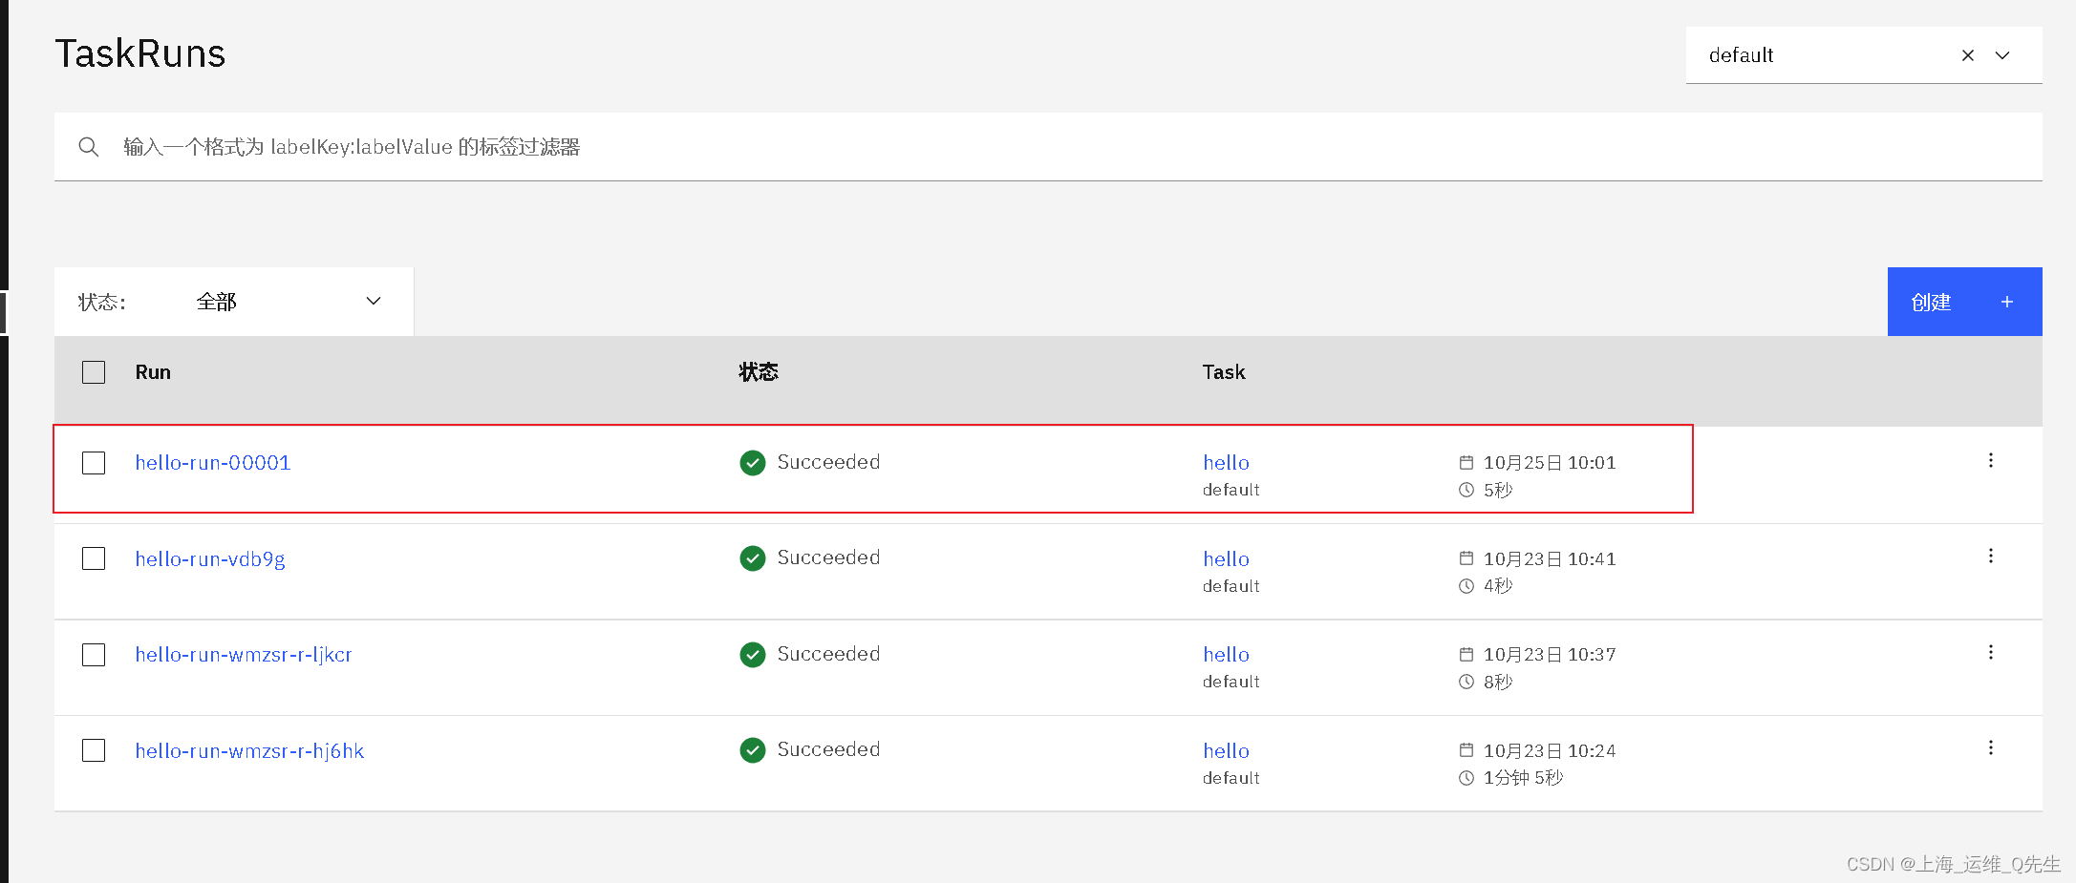Click the Run column header
The height and width of the screenshot is (883, 2076).
point(153,372)
